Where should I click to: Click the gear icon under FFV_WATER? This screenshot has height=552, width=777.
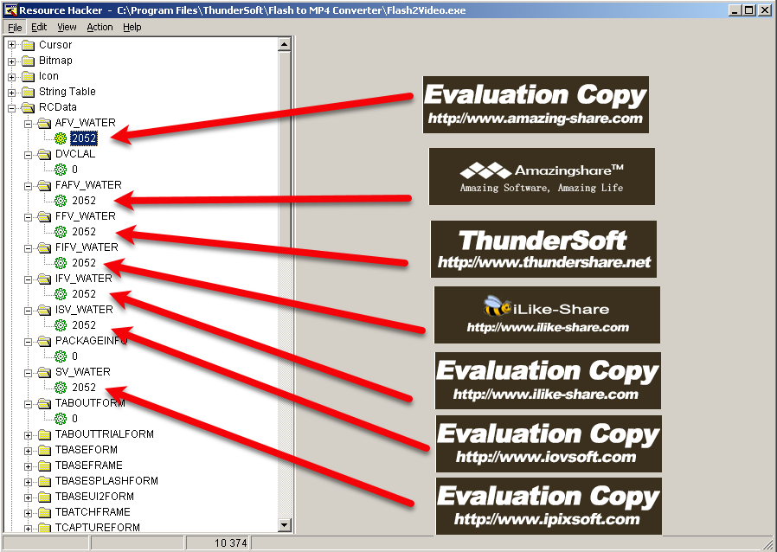pos(61,232)
